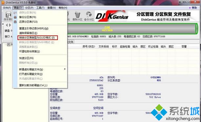The image size is (201, 122).
Task: Click the 465.8GB free space disk bar
Action: click(132, 29)
